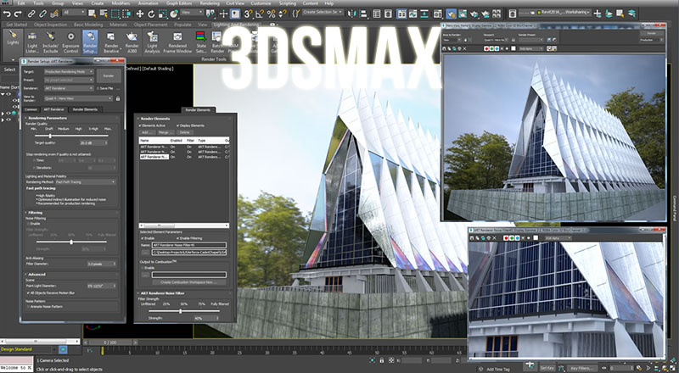Toggle the Elements Active checkbox
The height and width of the screenshot is (373, 679).
(x=140, y=125)
